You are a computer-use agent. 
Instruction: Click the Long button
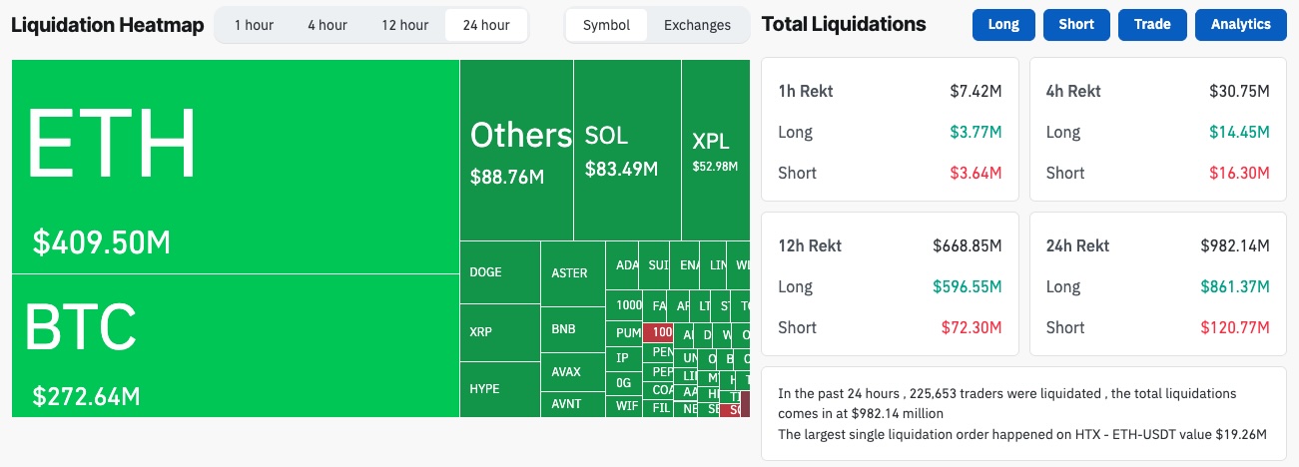[1003, 25]
